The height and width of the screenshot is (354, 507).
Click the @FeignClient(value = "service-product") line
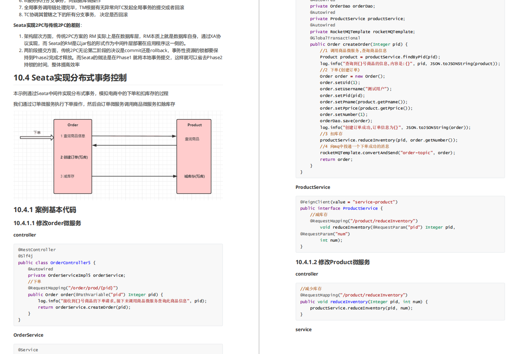pyautogui.click(x=349, y=202)
